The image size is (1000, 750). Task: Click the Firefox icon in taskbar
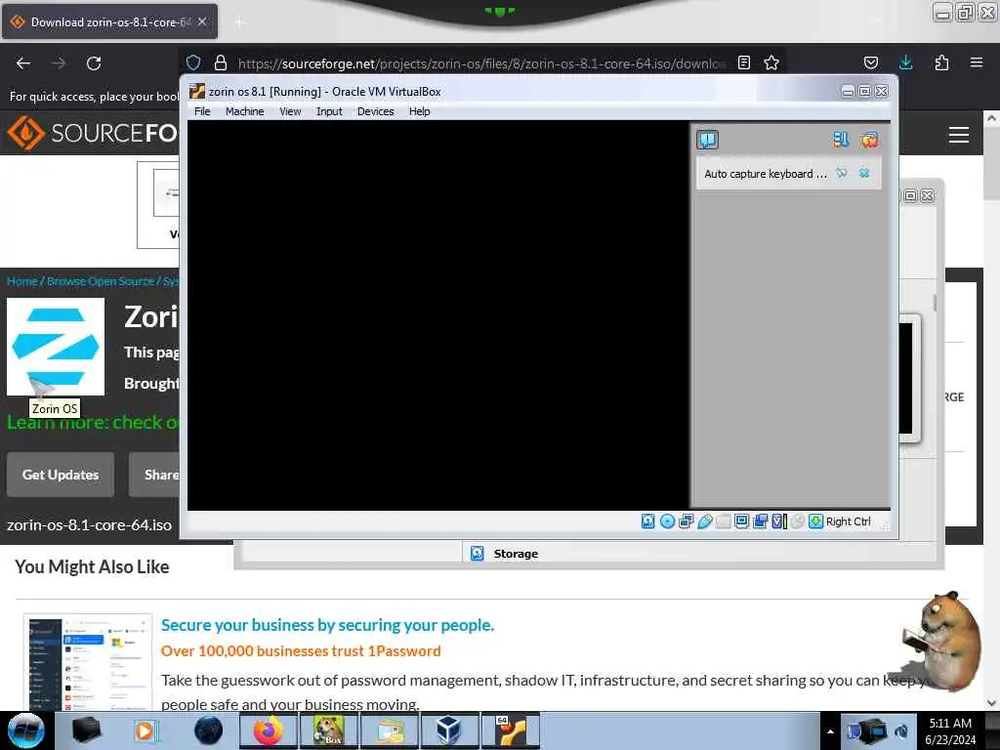(268, 730)
